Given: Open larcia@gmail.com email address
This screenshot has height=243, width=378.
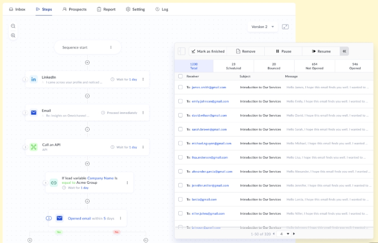Looking at the screenshot, I should point(204,199).
